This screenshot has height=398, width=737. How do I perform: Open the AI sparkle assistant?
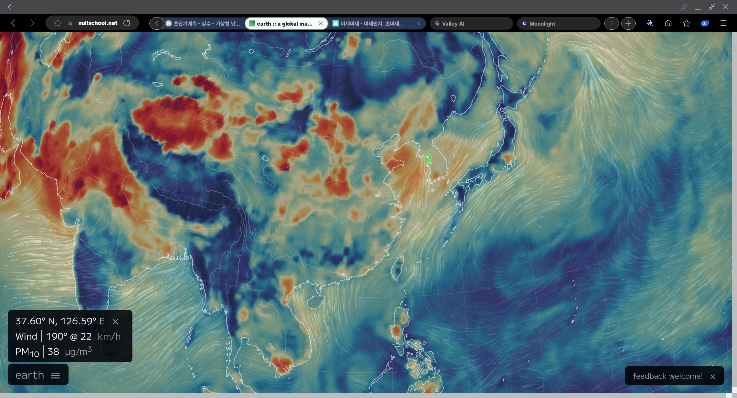pyautogui.click(x=650, y=23)
